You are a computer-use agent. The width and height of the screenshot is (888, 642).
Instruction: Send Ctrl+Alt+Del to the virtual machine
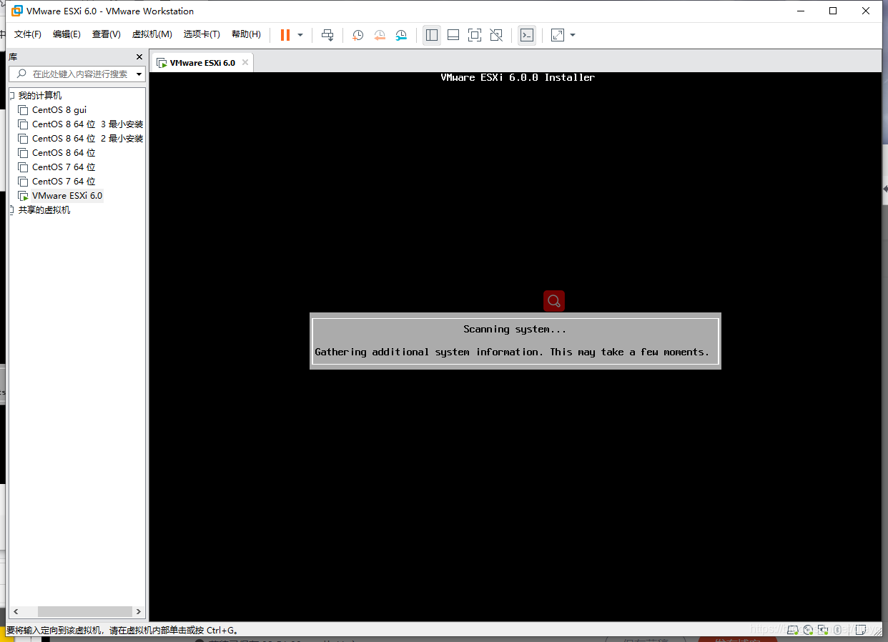click(x=327, y=35)
